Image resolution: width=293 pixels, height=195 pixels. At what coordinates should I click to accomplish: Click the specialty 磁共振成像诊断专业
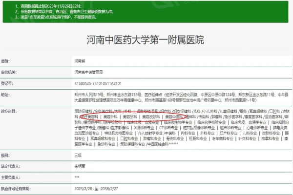pos(199,128)
